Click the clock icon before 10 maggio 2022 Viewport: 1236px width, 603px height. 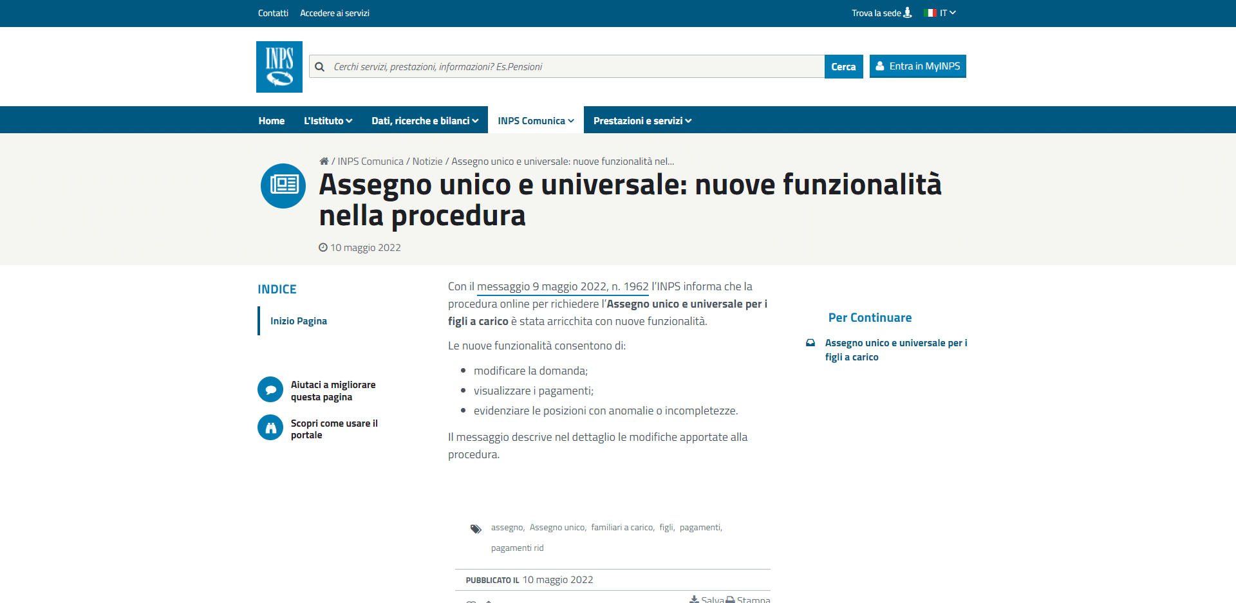coord(323,247)
